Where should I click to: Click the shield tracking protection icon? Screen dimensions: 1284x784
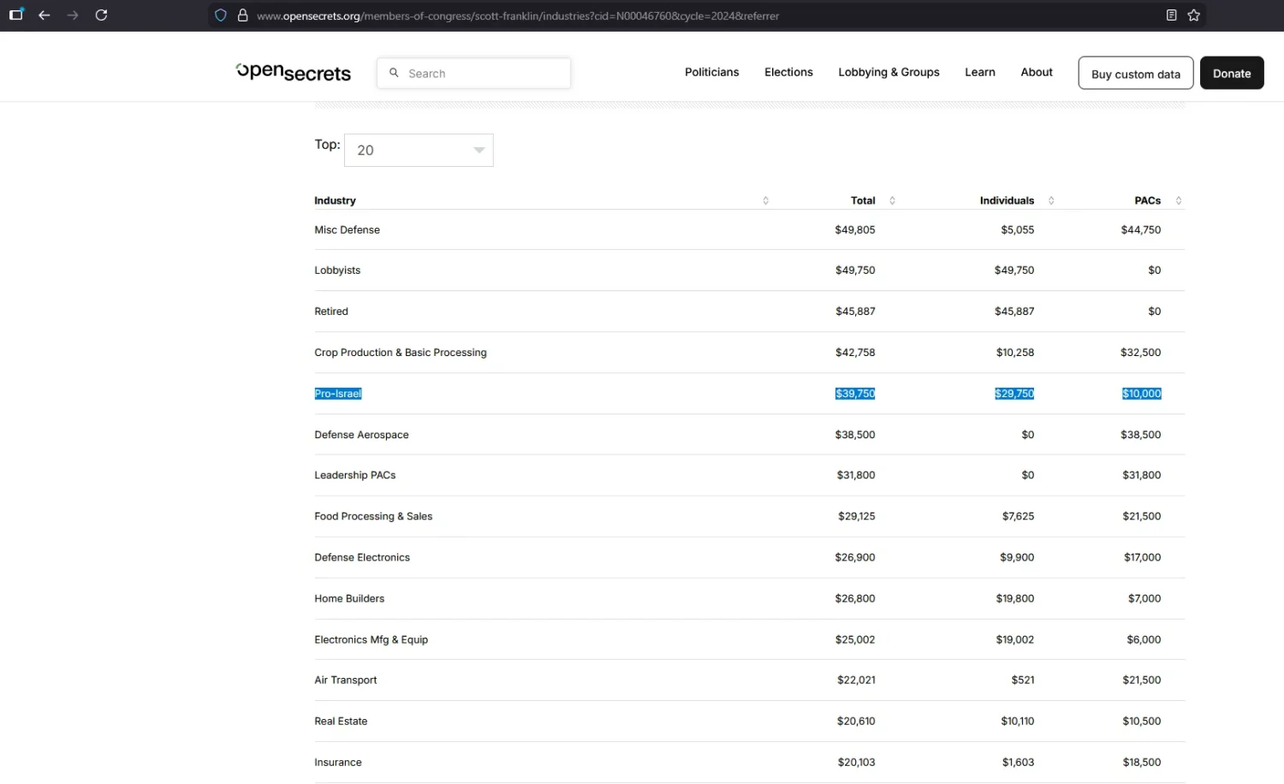coord(221,15)
